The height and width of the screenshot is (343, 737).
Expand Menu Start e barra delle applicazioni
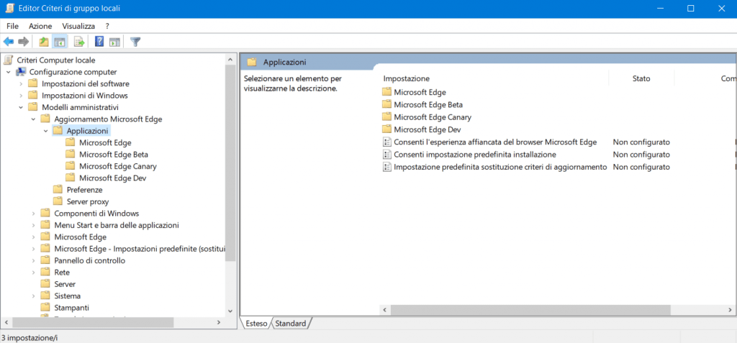pos(33,225)
